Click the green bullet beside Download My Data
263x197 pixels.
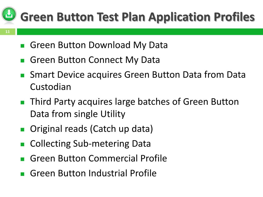[23, 46]
